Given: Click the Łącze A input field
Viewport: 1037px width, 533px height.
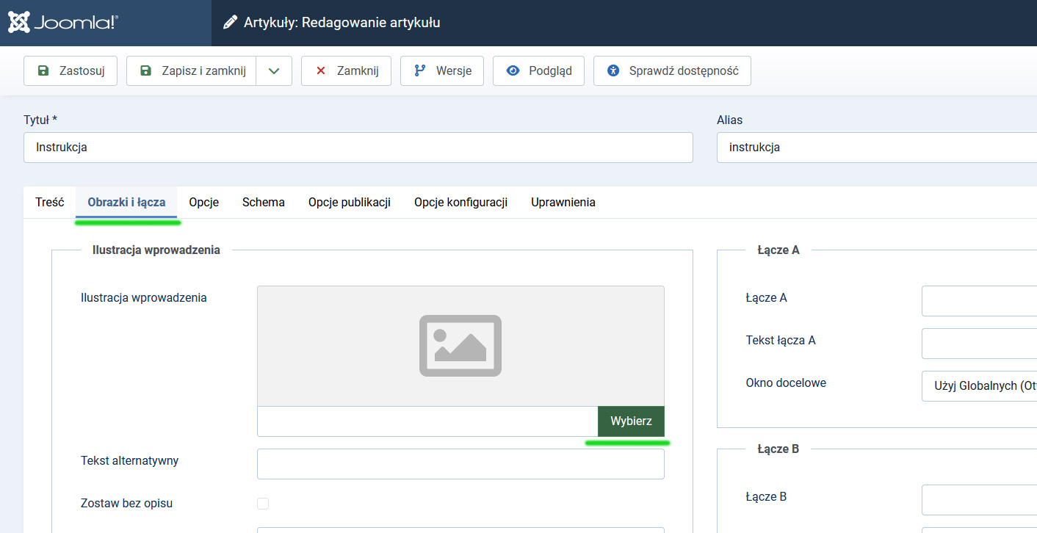Looking at the screenshot, I should coord(979,301).
